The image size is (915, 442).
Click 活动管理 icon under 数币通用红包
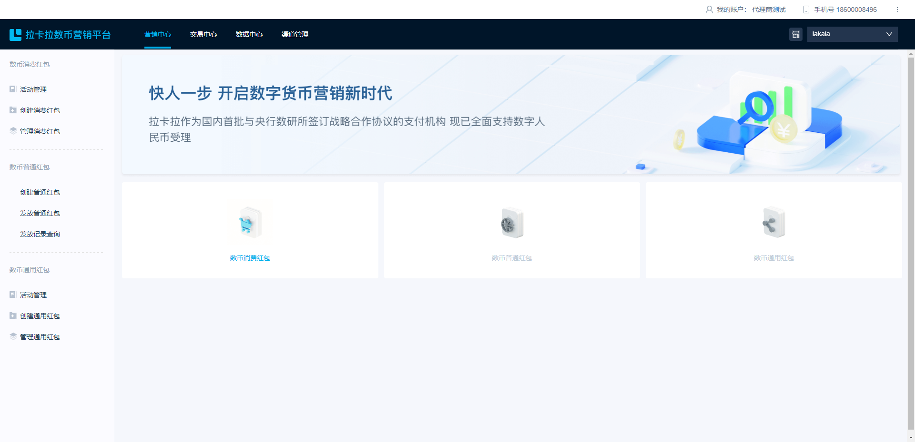[13, 295]
